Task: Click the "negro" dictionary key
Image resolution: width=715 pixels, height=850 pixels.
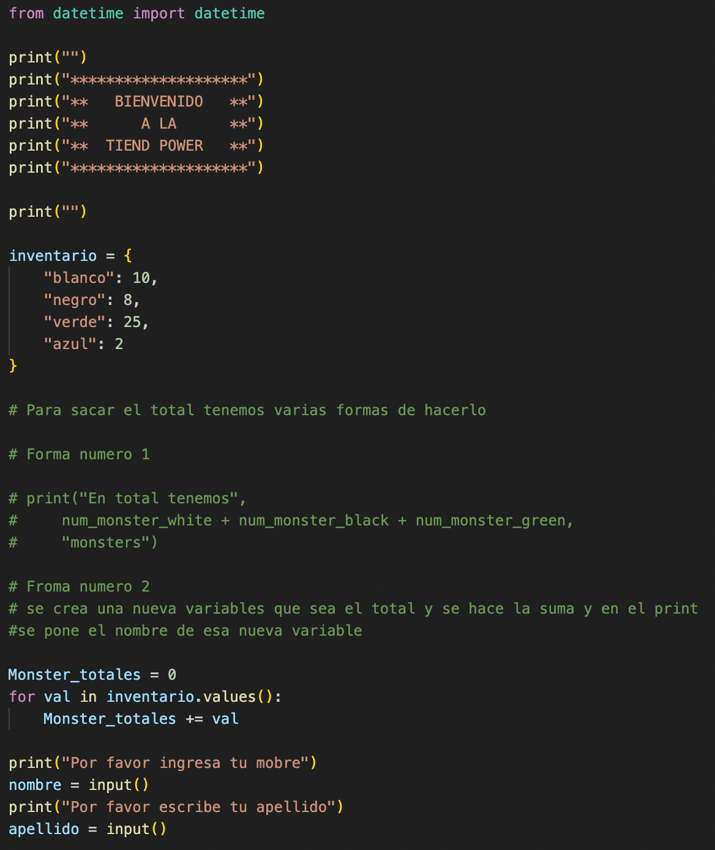Action: (x=75, y=300)
